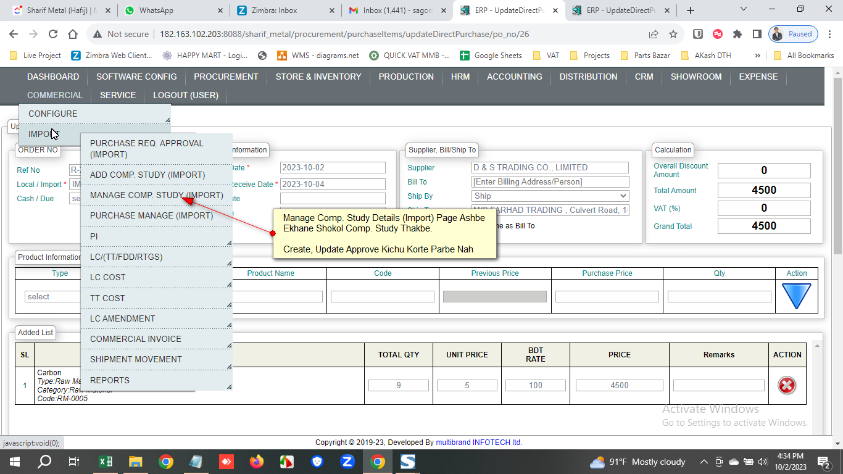
Task: Launch Firefox from the taskbar
Action: coord(256,462)
